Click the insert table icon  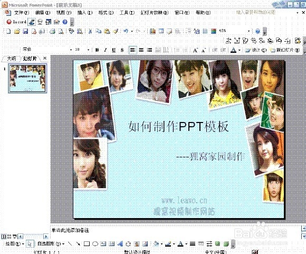[161, 31]
